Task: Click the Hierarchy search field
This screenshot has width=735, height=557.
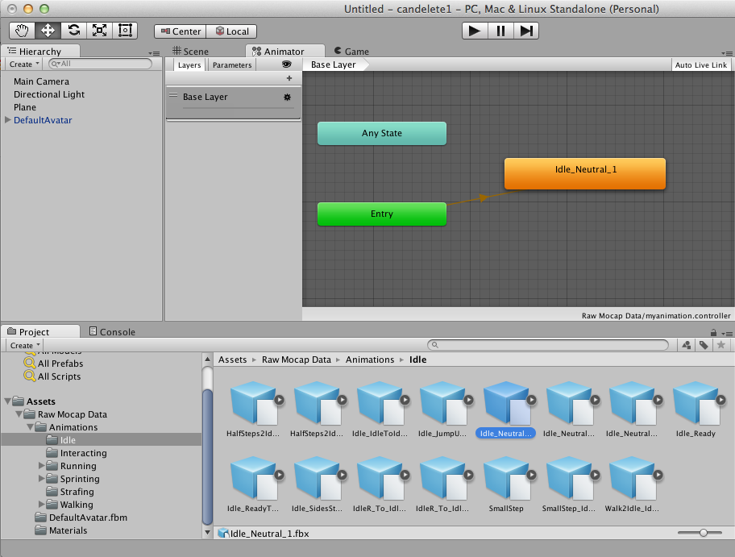Action: pyautogui.click(x=100, y=64)
